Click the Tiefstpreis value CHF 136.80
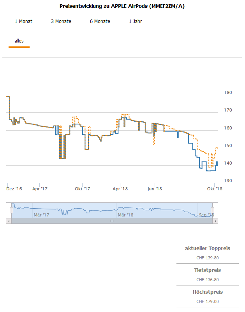 click(207, 280)
